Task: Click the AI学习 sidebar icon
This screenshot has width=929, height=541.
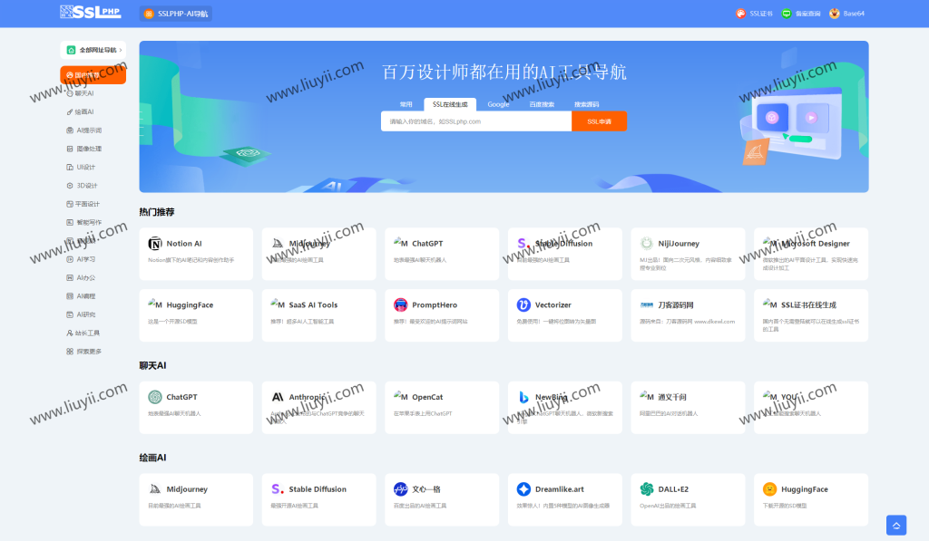Action: (x=70, y=259)
